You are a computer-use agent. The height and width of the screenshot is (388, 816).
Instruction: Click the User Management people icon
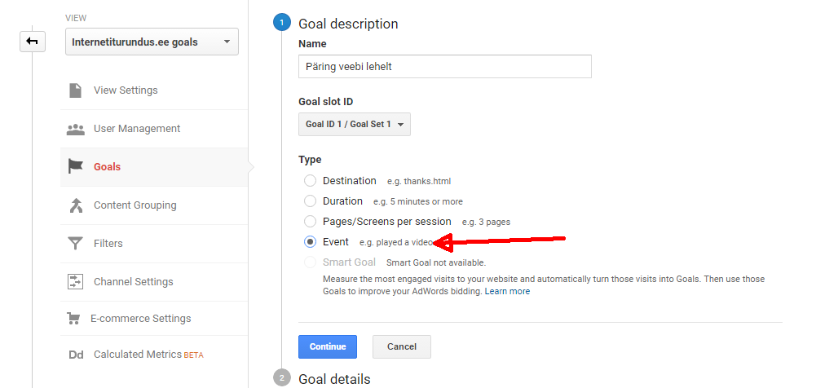(x=75, y=129)
